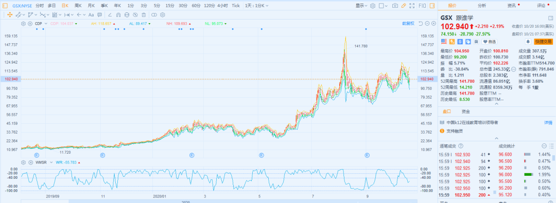
Task: Zoom in the chart with plus icon
Action: (x=433, y=23)
